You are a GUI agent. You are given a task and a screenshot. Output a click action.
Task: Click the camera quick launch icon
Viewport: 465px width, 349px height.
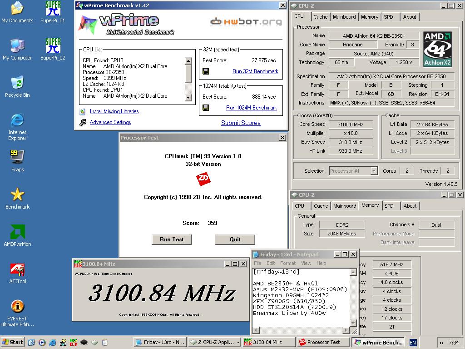pyautogui.click(x=63, y=343)
